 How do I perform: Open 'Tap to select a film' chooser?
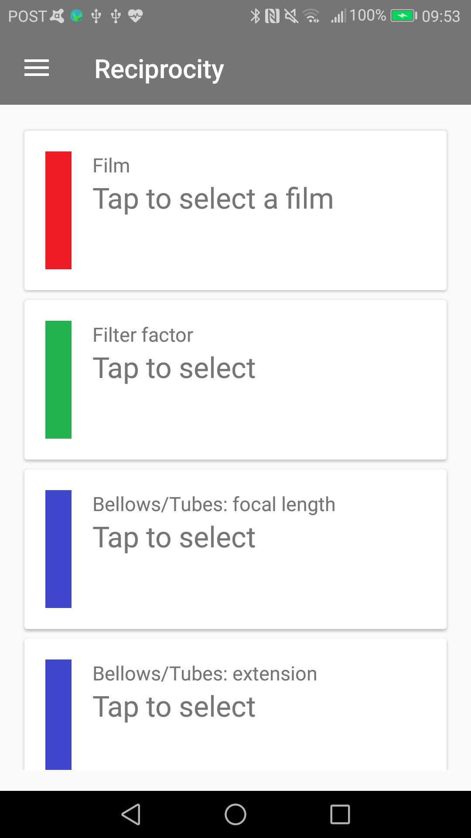[x=213, y=199]
